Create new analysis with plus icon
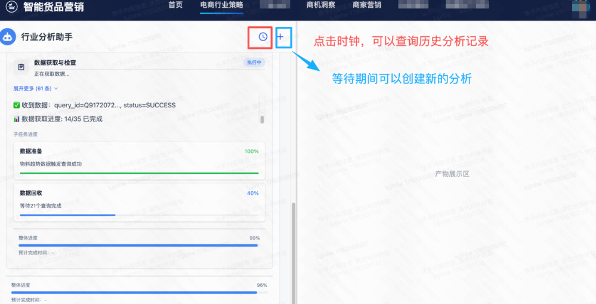The width and height of the screenshot is (596, 304). tap(280, 37)
